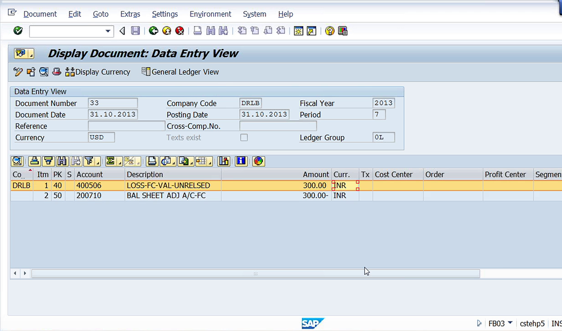
Task: Expand the status bar triangle arrow
Action: pos(479,323)
